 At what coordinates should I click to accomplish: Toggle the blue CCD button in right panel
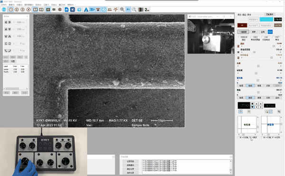coord(270,32)
